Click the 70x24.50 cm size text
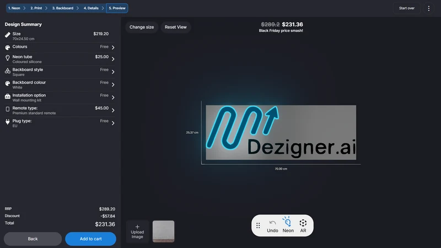This screenshot has height=248, width=441. [x=23, y=39]
